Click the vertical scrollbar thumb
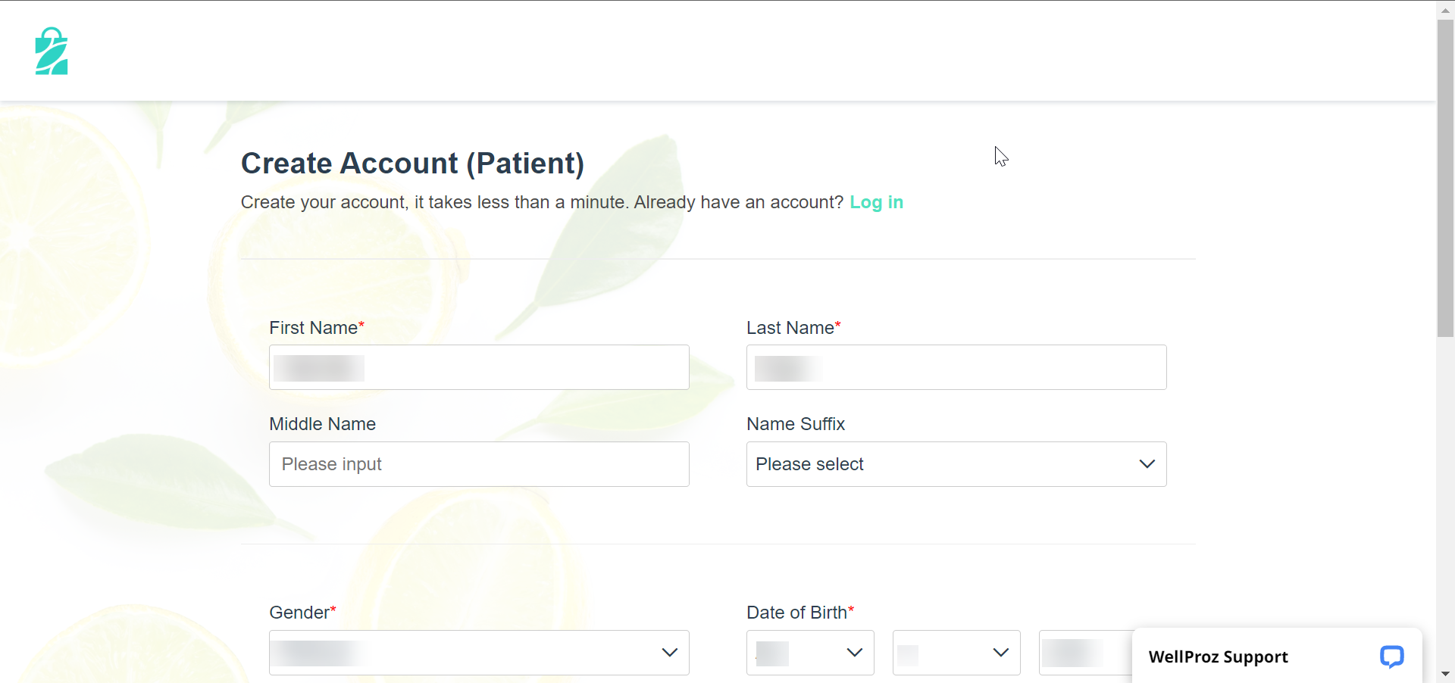The height and width of the screenshot is (683, 1455). [x=1445, y=178]
